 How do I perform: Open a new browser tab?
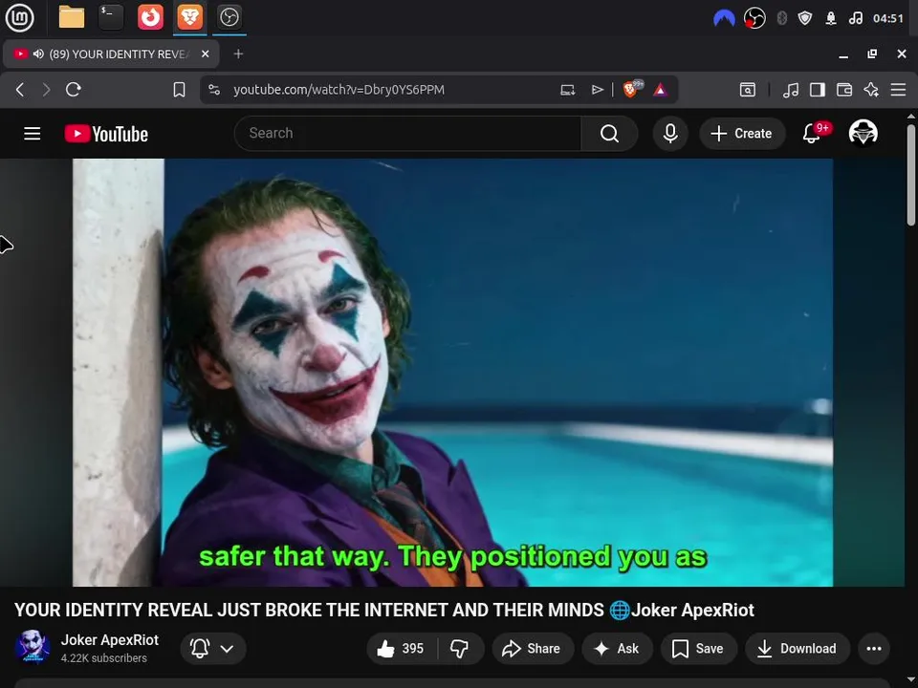point(238,54)
